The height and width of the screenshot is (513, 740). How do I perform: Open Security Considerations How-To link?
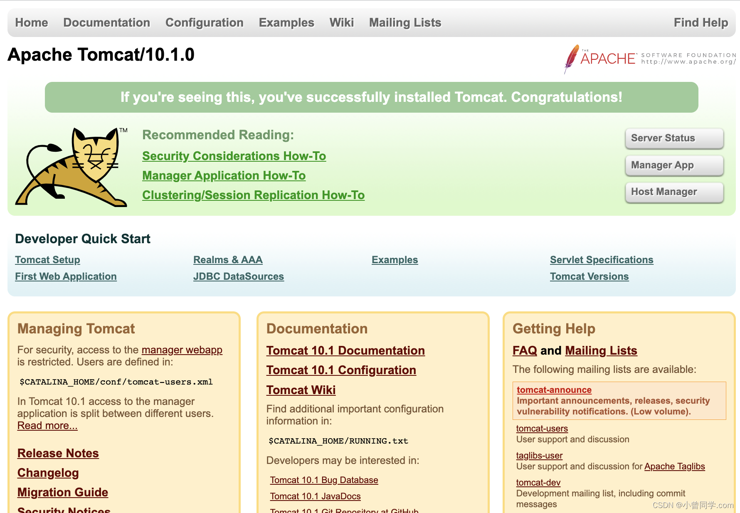coord(234,156)
